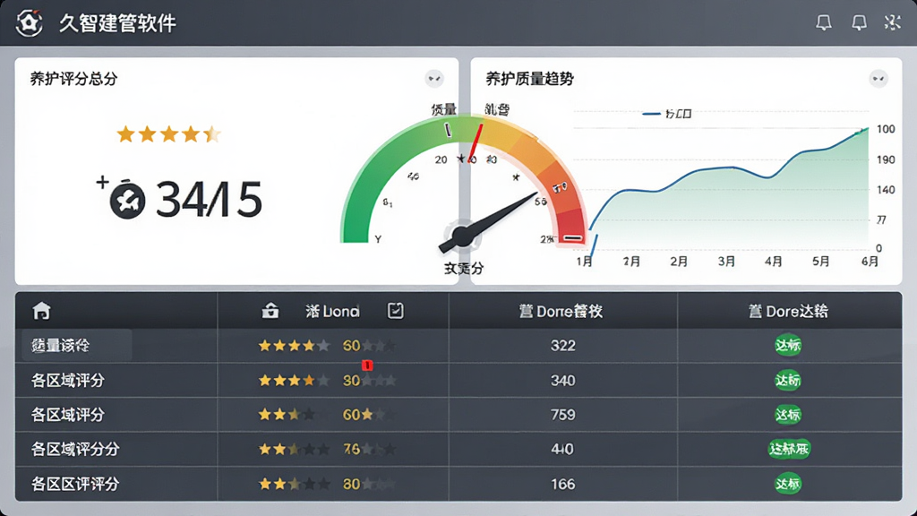Screen dimensions: 917x516
Task: Toggle the green status badge in 166 row
Action: point(788,484)
